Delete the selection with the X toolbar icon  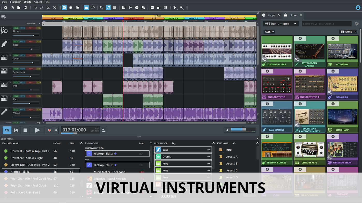(55, 8)
